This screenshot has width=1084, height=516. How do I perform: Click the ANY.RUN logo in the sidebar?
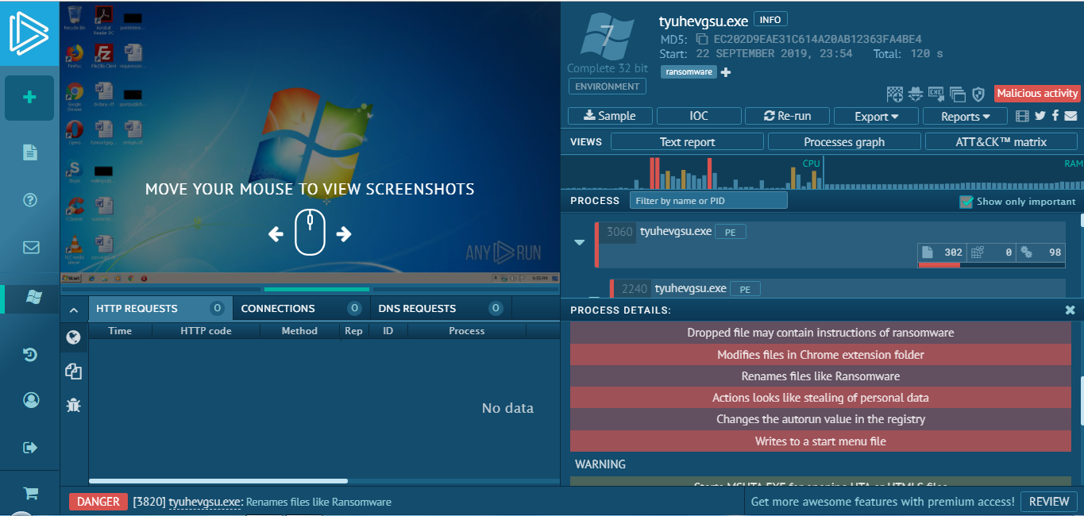click(29, 33)
